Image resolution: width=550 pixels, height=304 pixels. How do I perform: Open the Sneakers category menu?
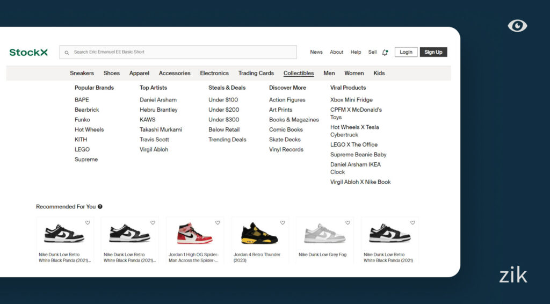pyautogui.click(x=82, y=73)
